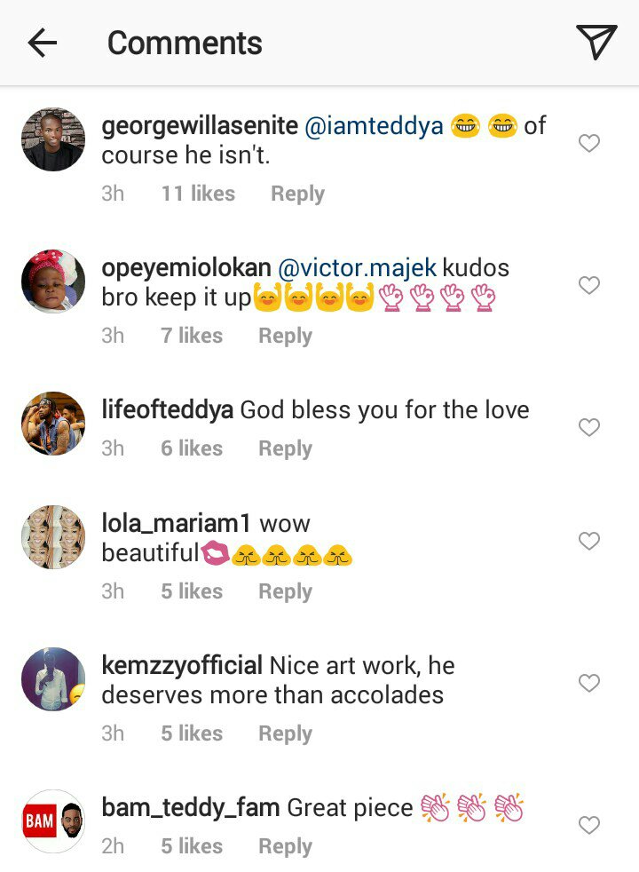This screenshot has height=872, width=639.
Task: Heart the lola_mariam1 comment
Action: [x=589, y=541]
